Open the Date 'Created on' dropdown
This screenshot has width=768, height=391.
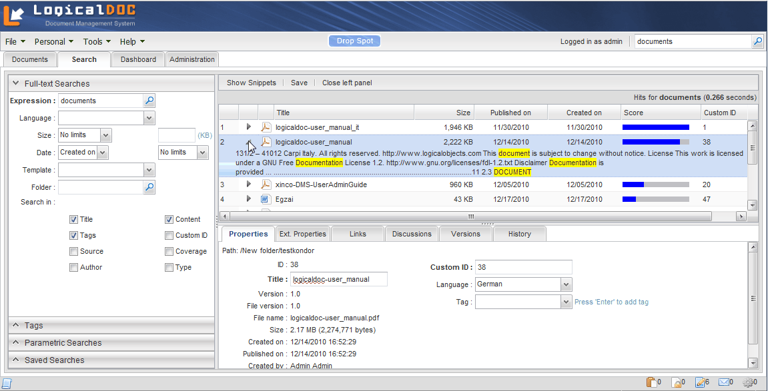point(102,153)
